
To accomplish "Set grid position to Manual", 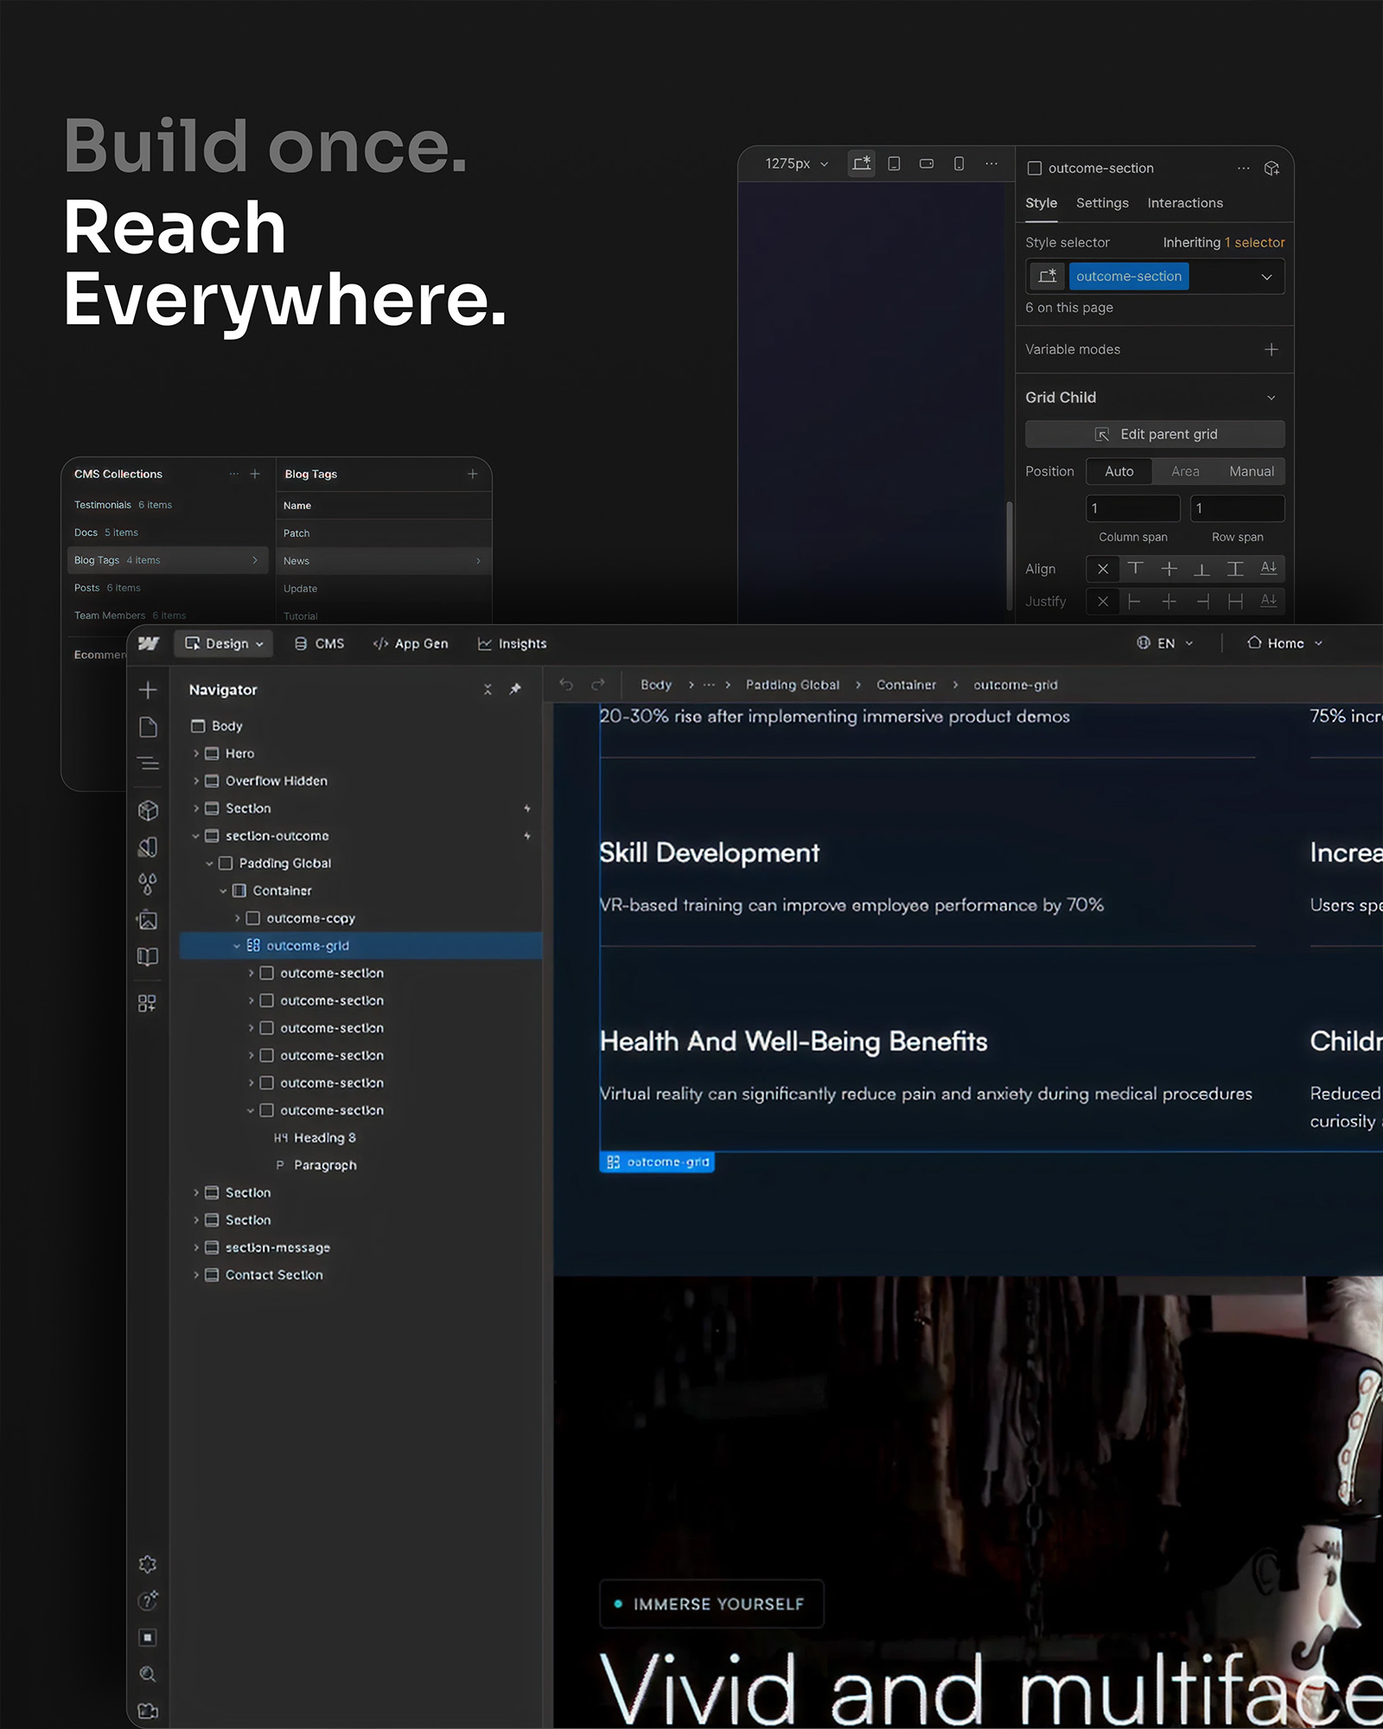I will pos(1251,471).
